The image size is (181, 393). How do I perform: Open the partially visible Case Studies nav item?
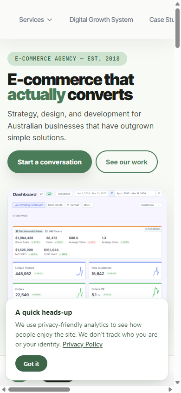162,20
